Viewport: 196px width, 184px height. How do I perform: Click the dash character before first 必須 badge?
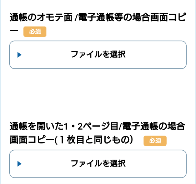click(14, 30)
